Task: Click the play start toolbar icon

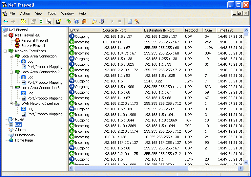Action: pyautogui.click(x=112, y=21)
